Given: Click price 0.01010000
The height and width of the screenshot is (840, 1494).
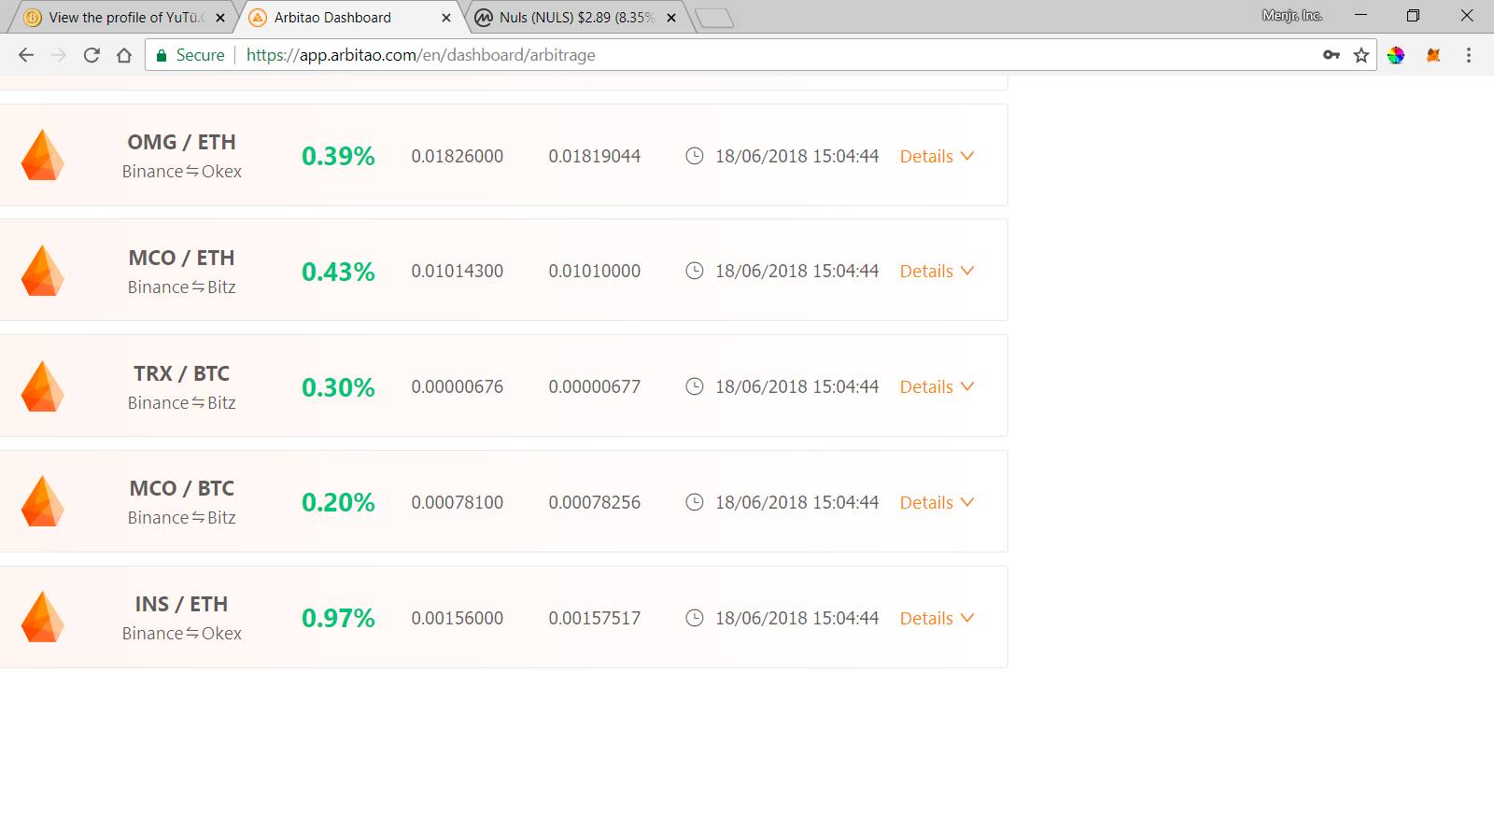Looking at the screenshot, I should (595, 271).
